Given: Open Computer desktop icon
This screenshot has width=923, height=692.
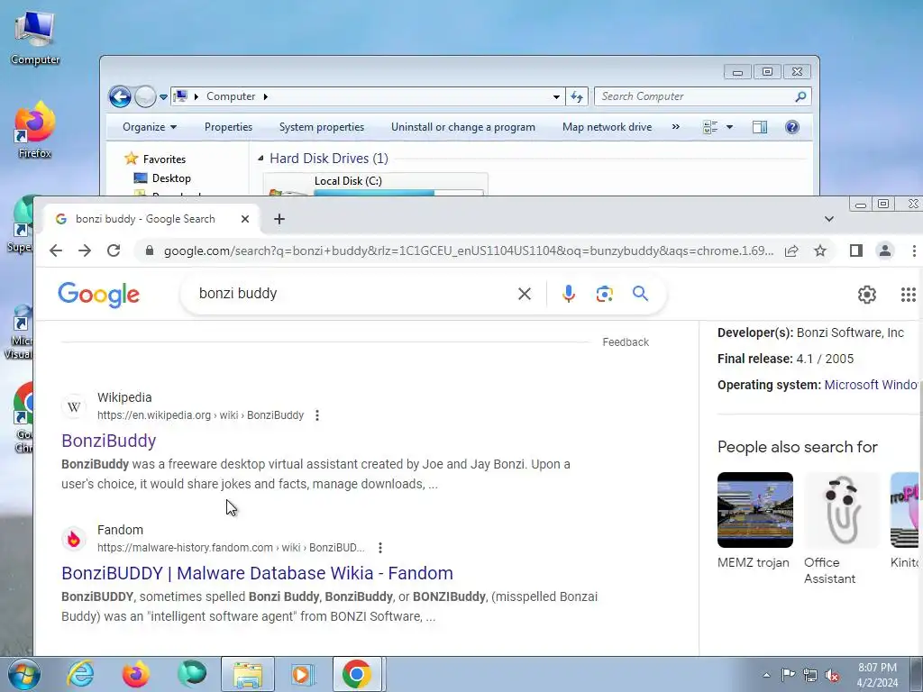Looking at the screenshot, I should tap(35, 38).
